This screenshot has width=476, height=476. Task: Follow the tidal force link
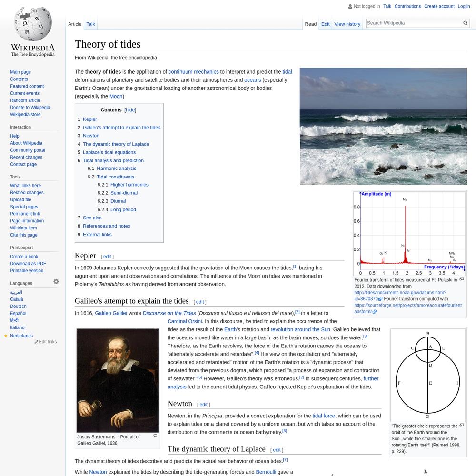(x=324, y=416)
